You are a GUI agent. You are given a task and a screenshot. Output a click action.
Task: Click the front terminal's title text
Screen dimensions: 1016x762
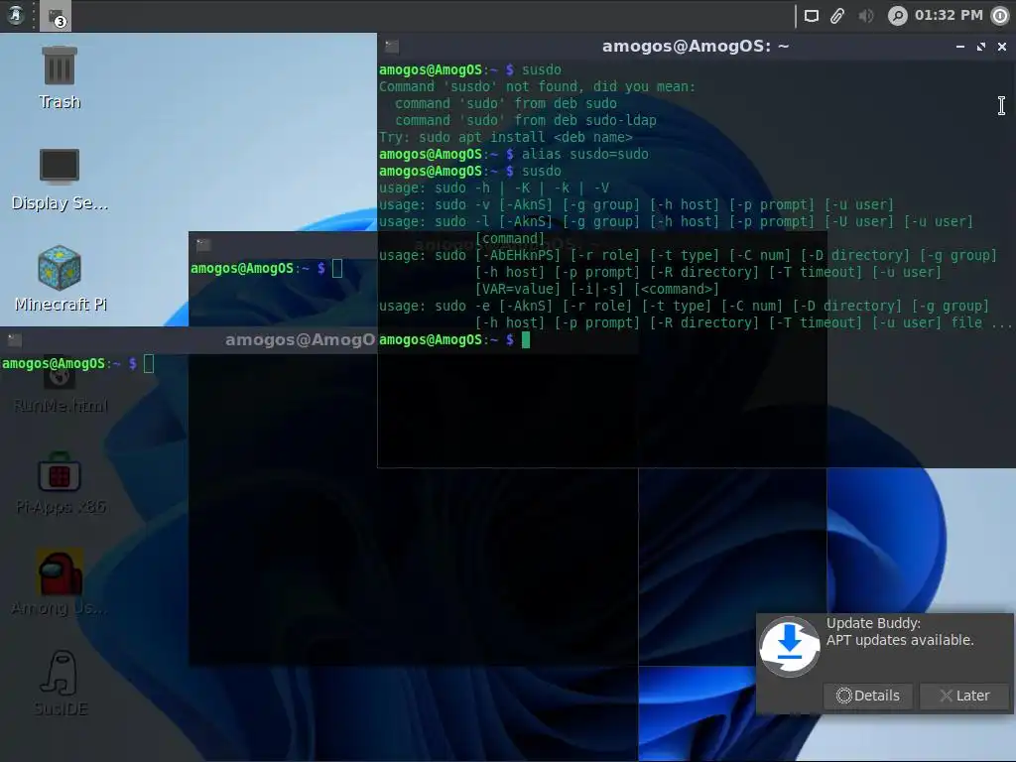(x=696, y=46)
